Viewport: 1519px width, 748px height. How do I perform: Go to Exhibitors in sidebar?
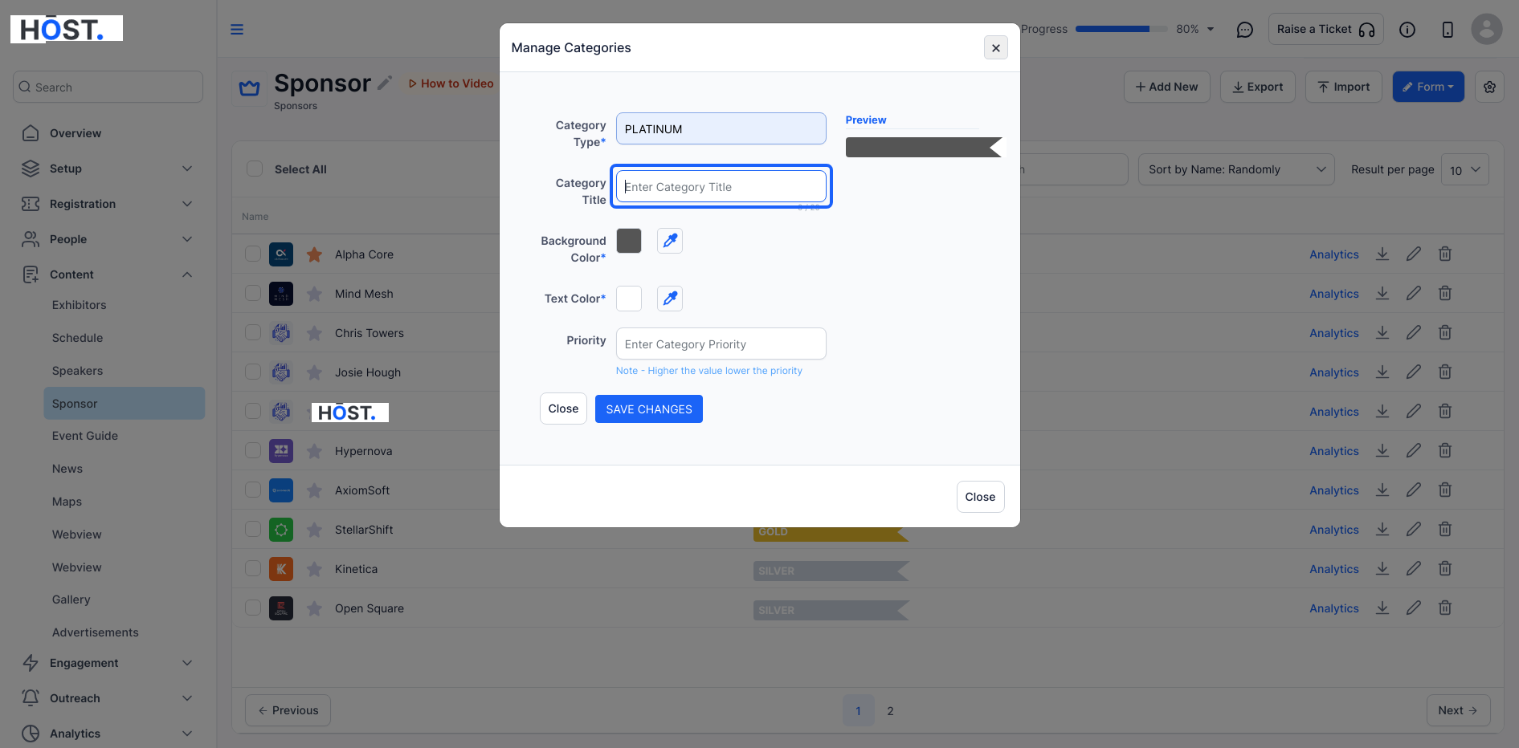(80, 305)
